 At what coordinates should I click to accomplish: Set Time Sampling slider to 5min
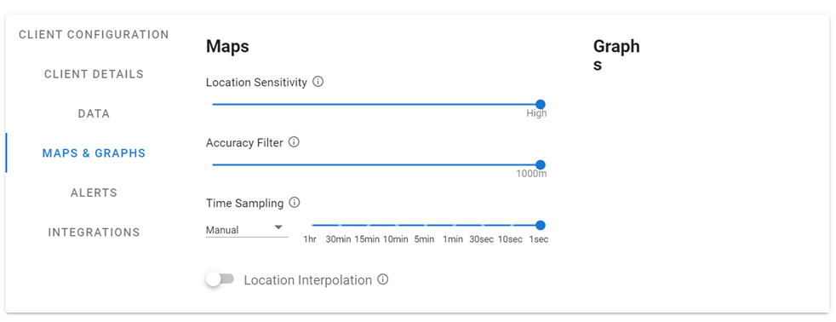(427, 225)
